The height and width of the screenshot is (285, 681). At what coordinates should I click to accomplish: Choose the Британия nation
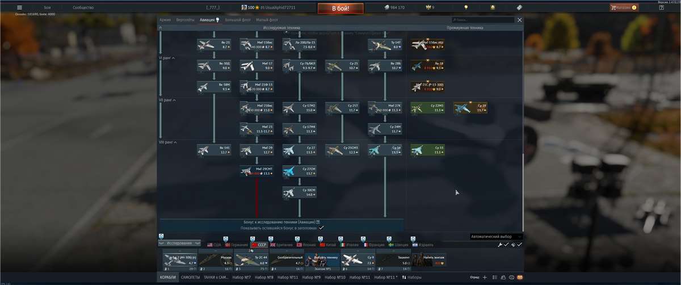click(282, 245)
